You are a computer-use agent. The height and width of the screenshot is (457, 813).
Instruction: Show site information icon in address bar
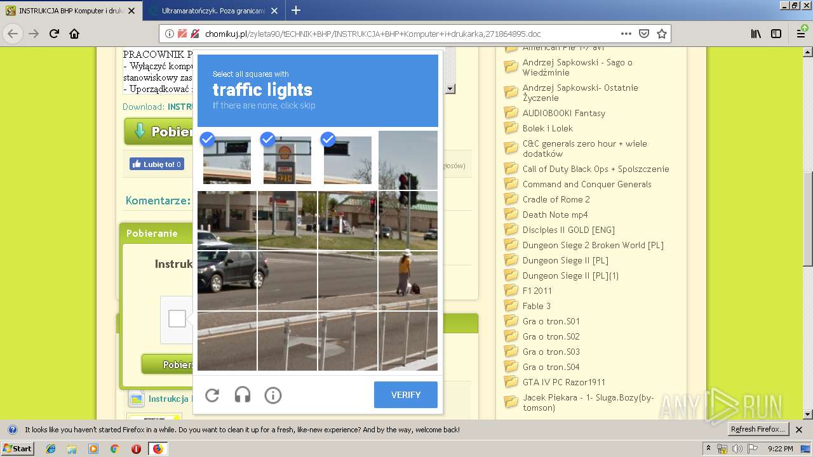[x=170, y=34]
